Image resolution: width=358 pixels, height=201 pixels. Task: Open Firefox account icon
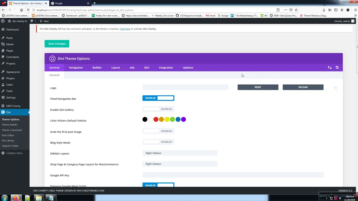coord(342,10)
